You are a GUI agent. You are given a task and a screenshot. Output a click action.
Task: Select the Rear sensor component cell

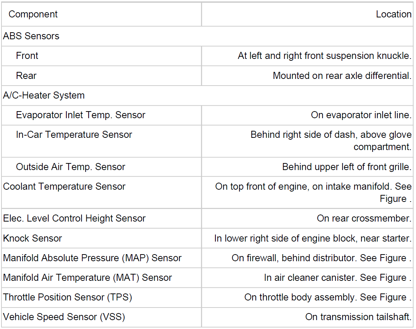coord(26,76)
